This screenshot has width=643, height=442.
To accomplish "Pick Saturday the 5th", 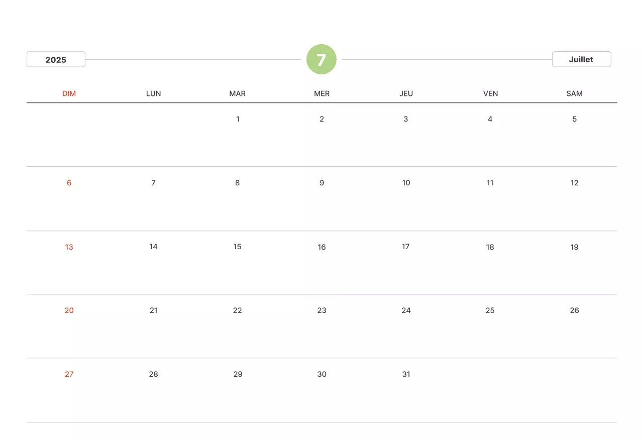I will 574,119.
